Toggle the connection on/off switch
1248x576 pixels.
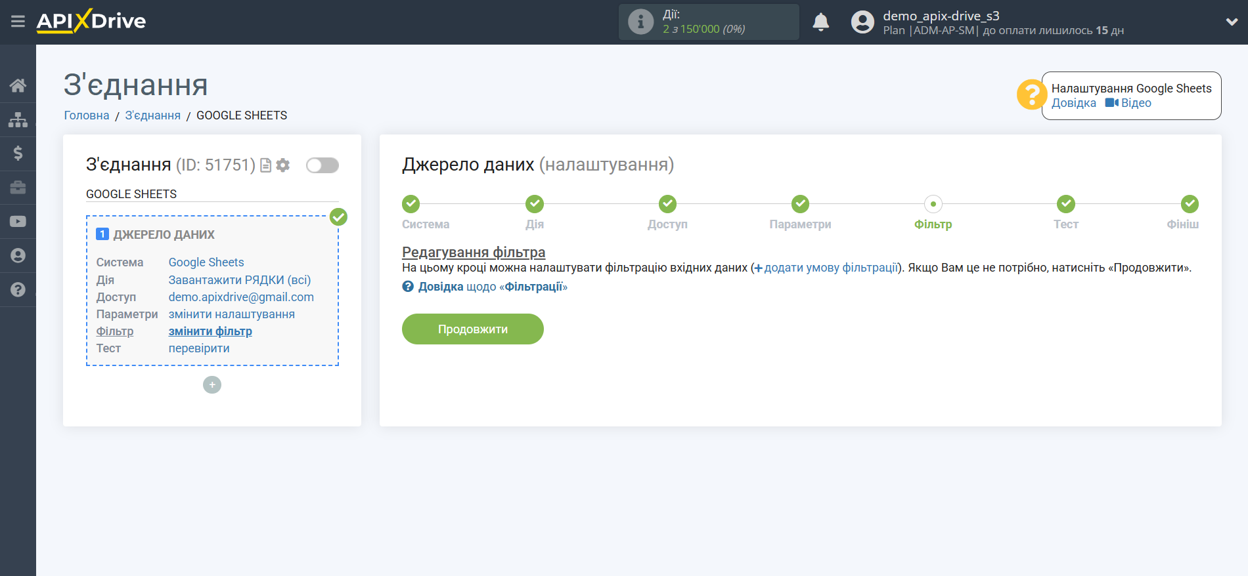pyautogui.click(x=323, y=165)
